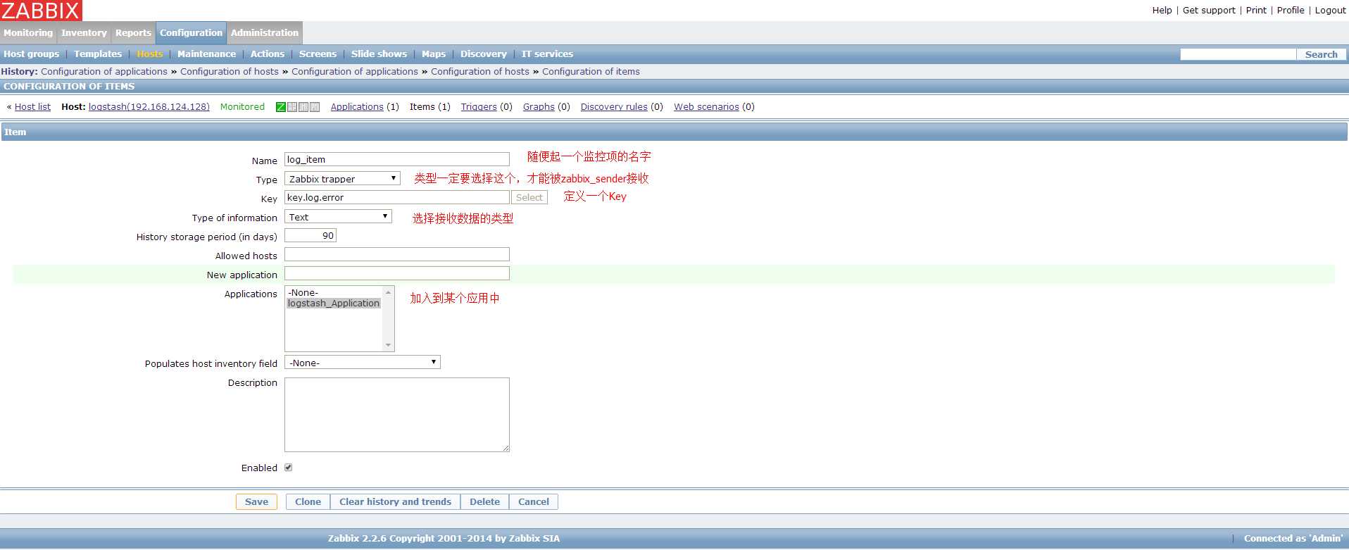Image resolution: width=1349 pixels, height=550 pixels.
Task: Click the Print link
Action: point(1256,10)
